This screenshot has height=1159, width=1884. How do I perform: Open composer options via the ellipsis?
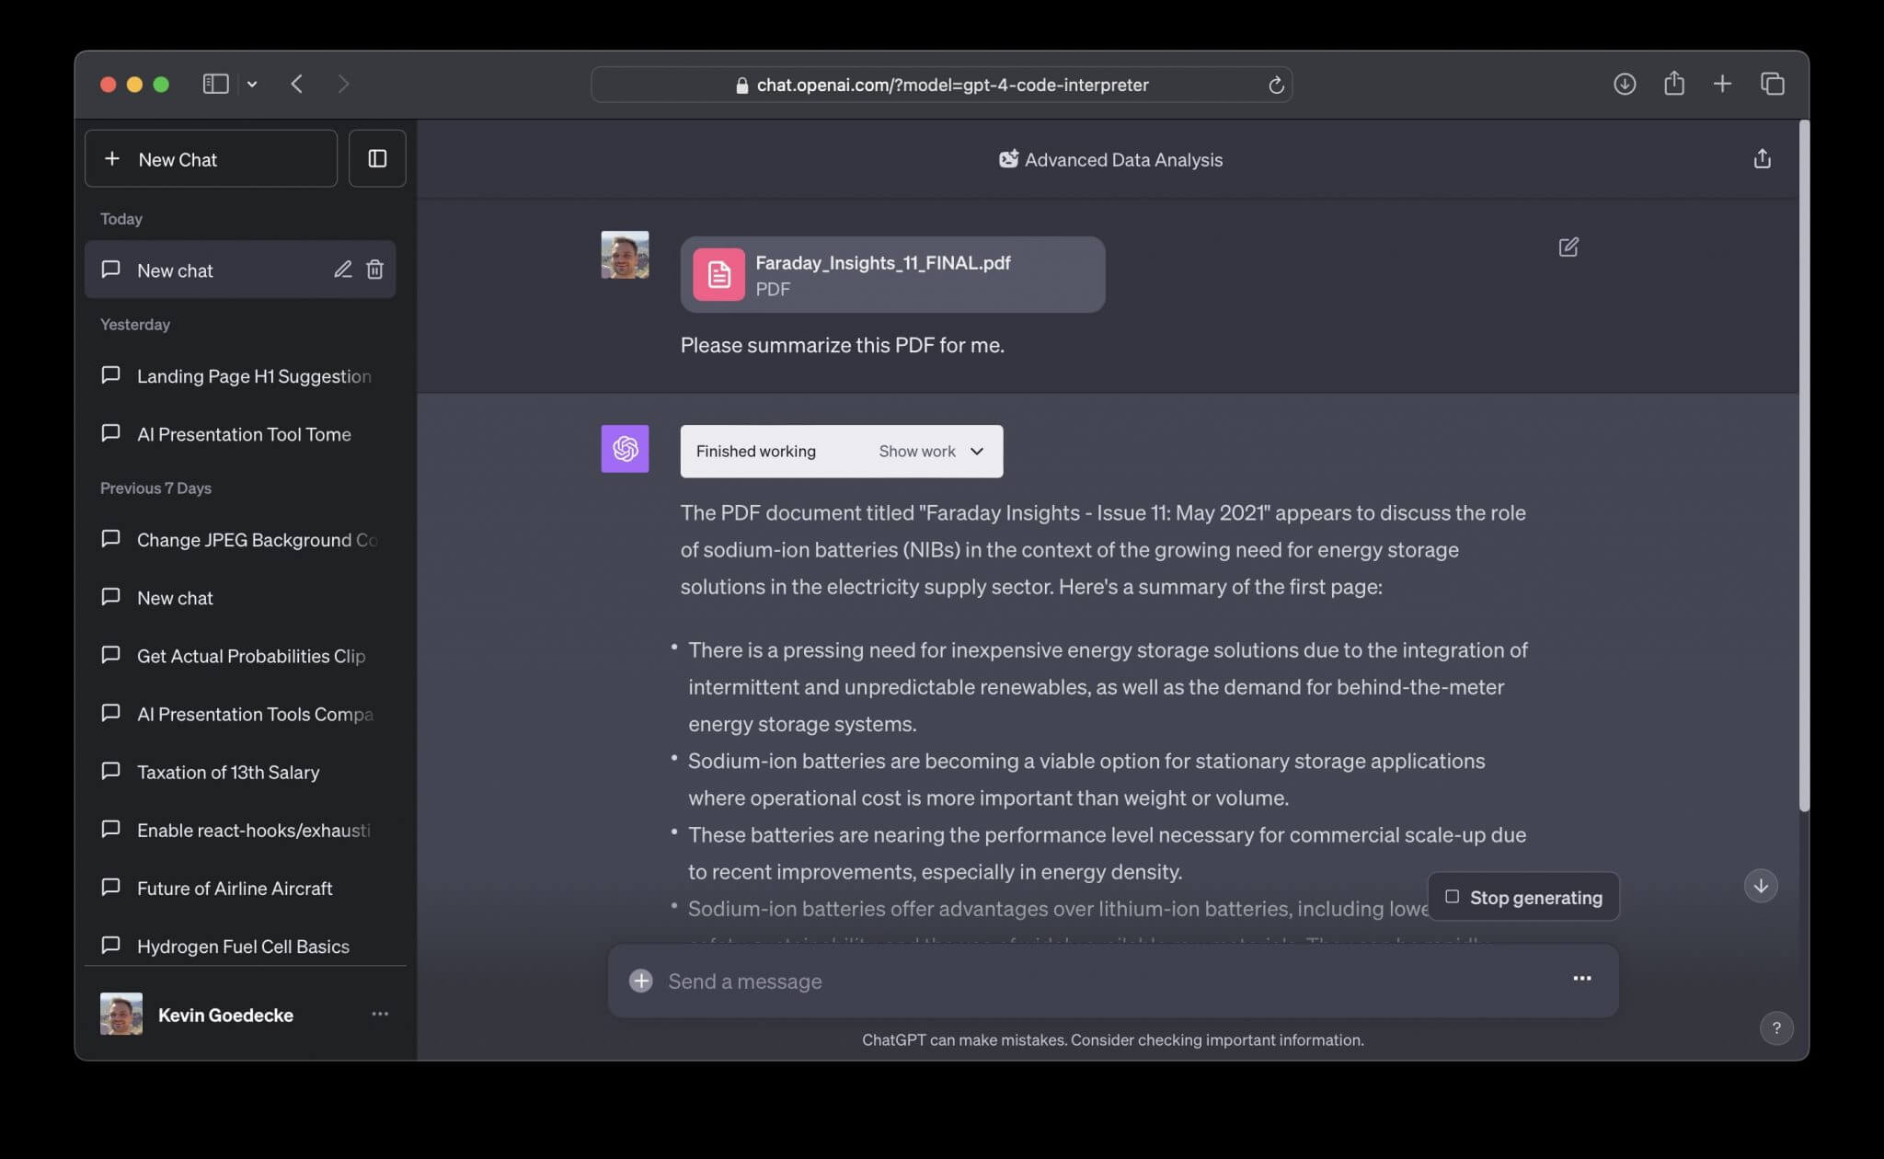tap(1581, 979)
